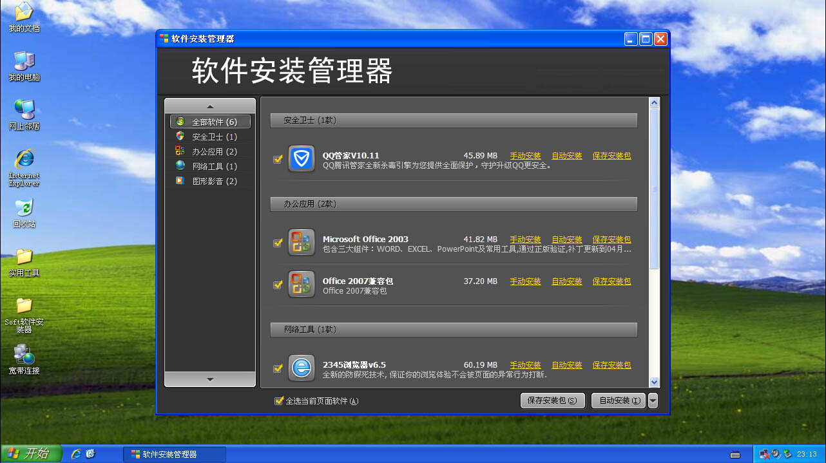Image resolution: width=826 pixels, height=463 pixels.
Task: Click the 安全卫士 (1款) section header
Action: (454, 120)
